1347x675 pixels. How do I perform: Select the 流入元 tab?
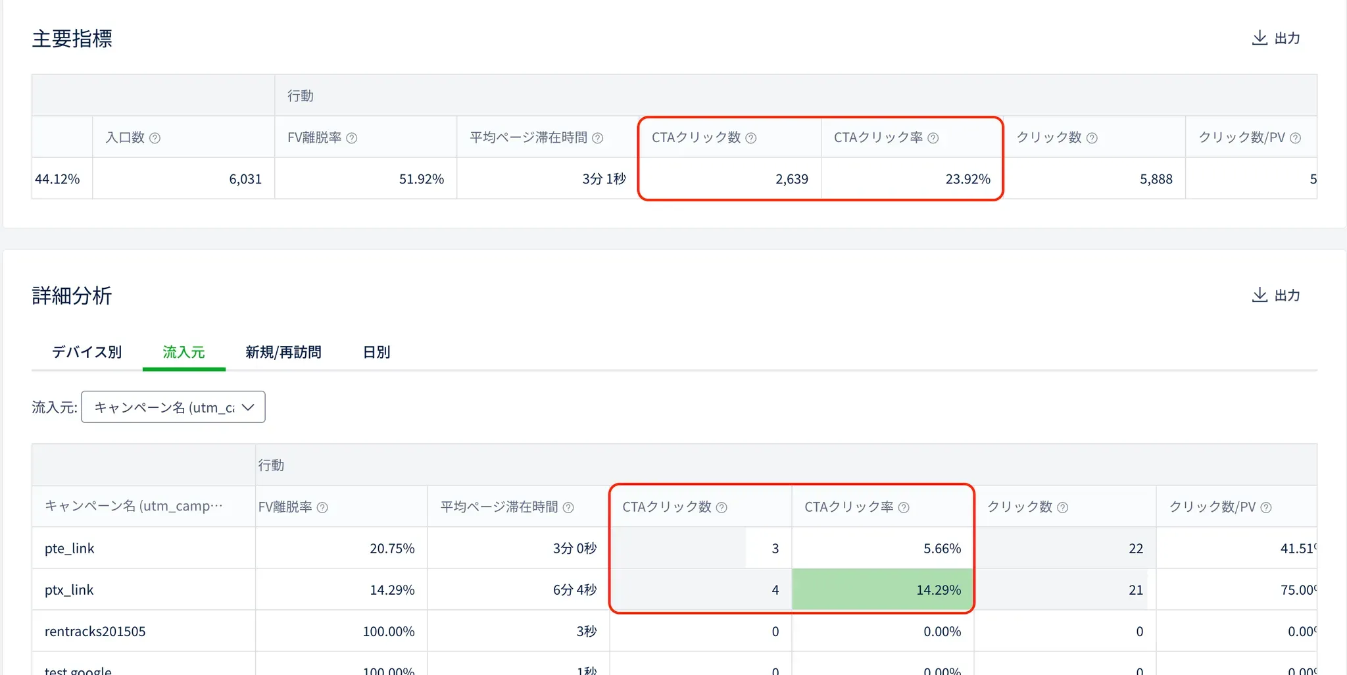(184, 352)
